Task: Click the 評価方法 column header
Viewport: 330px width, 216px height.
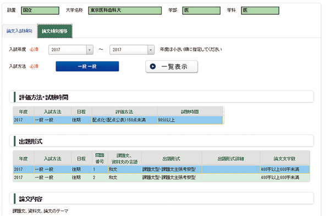Action: [124, 112]
